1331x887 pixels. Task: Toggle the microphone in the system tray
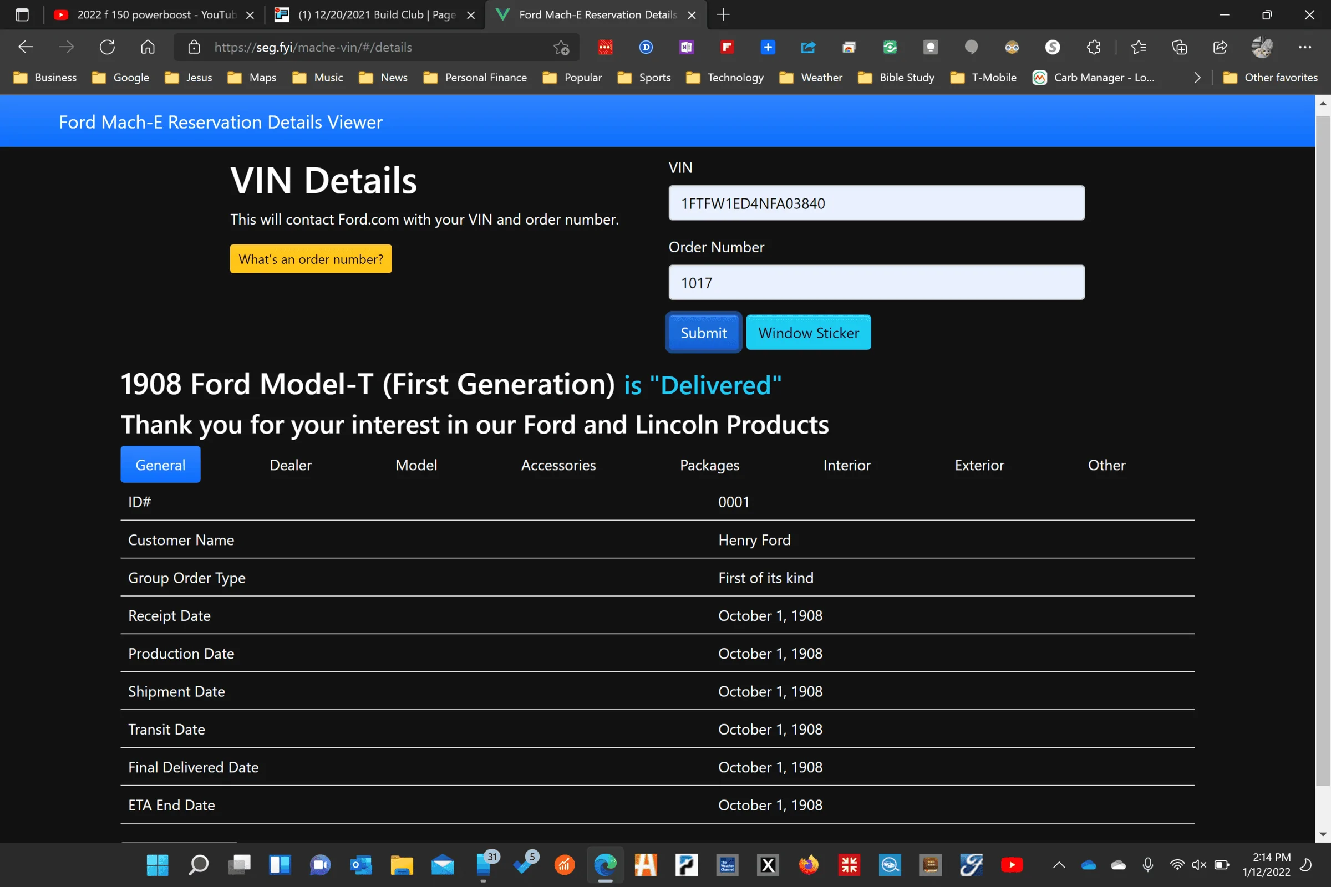1148,865
